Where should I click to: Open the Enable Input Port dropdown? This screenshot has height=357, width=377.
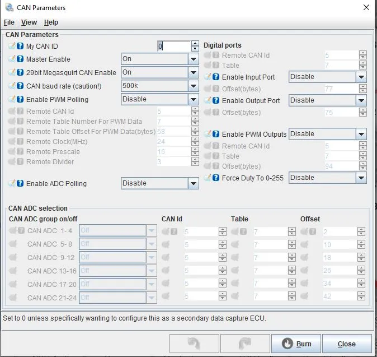[x=327, y=77]
